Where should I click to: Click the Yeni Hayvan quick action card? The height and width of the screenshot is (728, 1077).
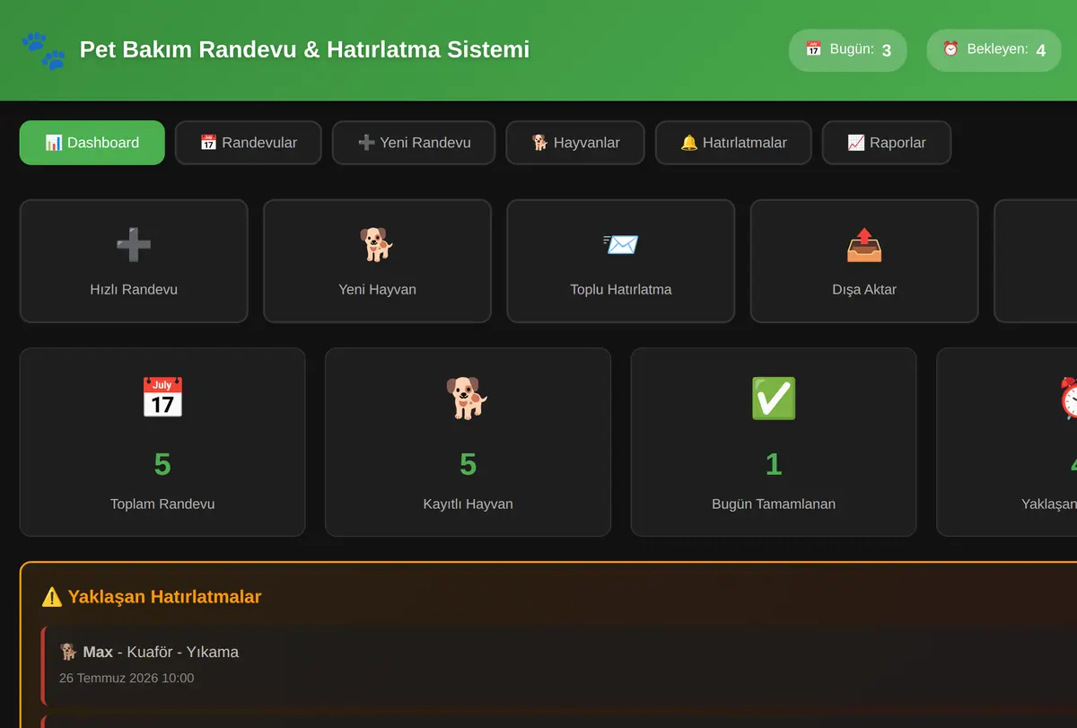377,261
